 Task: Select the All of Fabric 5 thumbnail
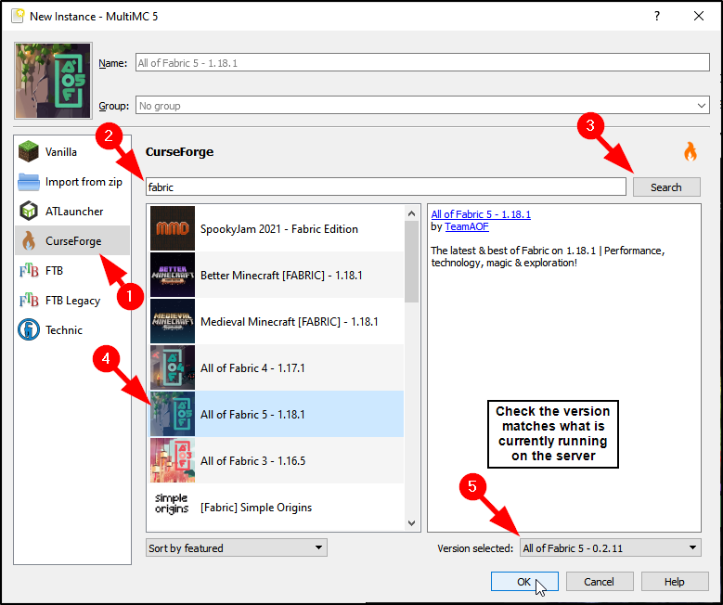pos(173,414)
